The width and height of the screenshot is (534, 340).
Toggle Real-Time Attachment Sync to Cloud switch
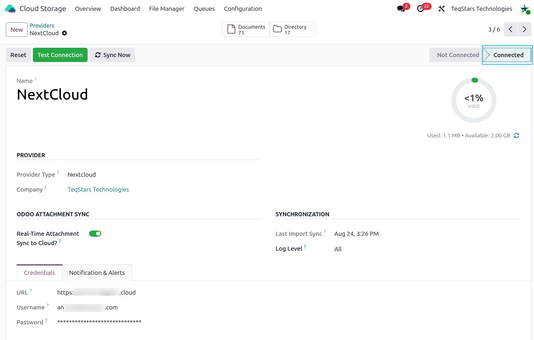[95, 234]
